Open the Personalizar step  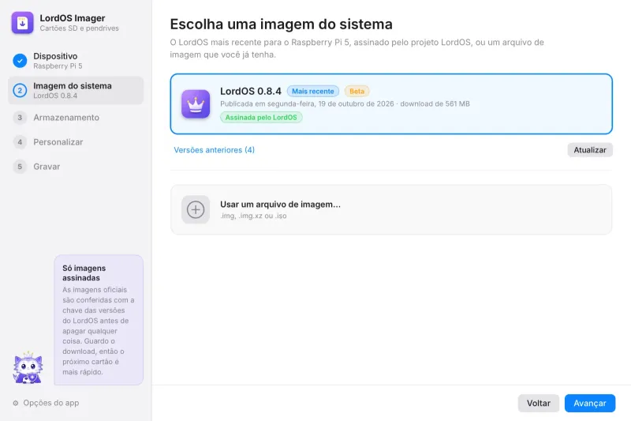tap(76, 142)
